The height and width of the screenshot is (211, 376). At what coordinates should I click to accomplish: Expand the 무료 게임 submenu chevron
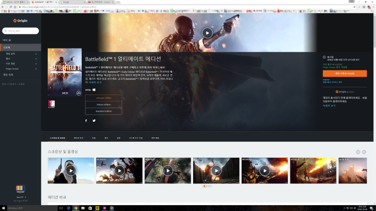pyautogui.click(x=36, y=64)
